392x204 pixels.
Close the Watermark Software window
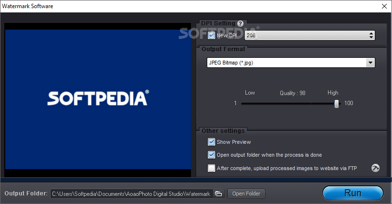[x=384, y=6]
